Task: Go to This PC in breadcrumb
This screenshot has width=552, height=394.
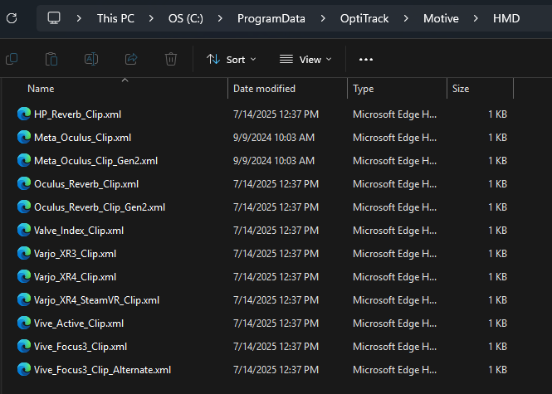Action: click(115, 18)
